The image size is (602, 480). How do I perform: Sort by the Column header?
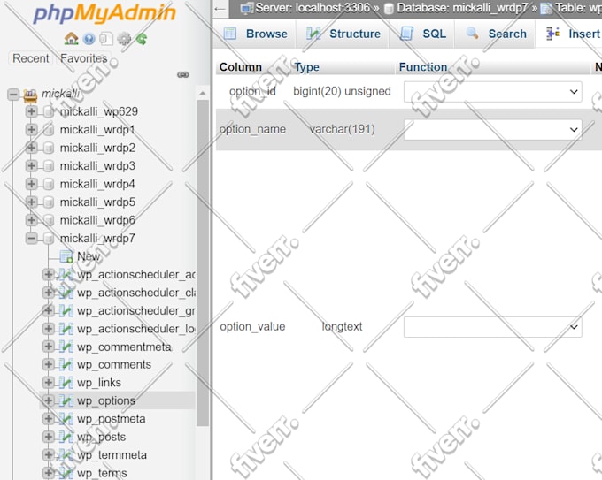point(240,67)
